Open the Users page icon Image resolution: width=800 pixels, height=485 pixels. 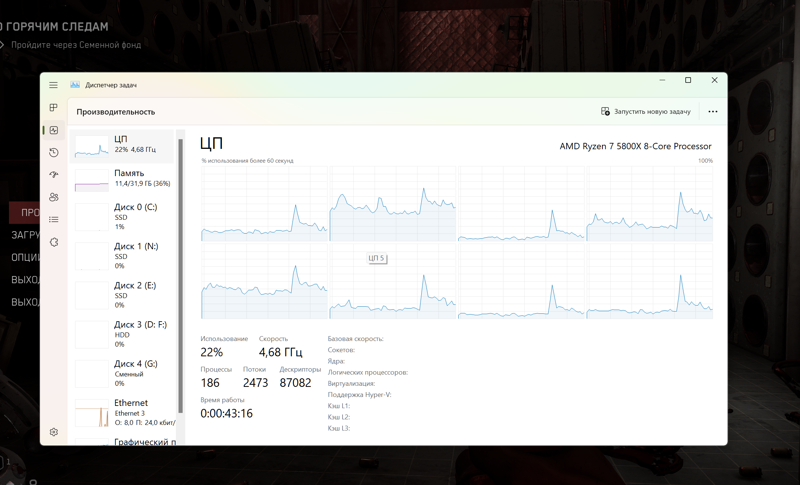pos(54,197)
